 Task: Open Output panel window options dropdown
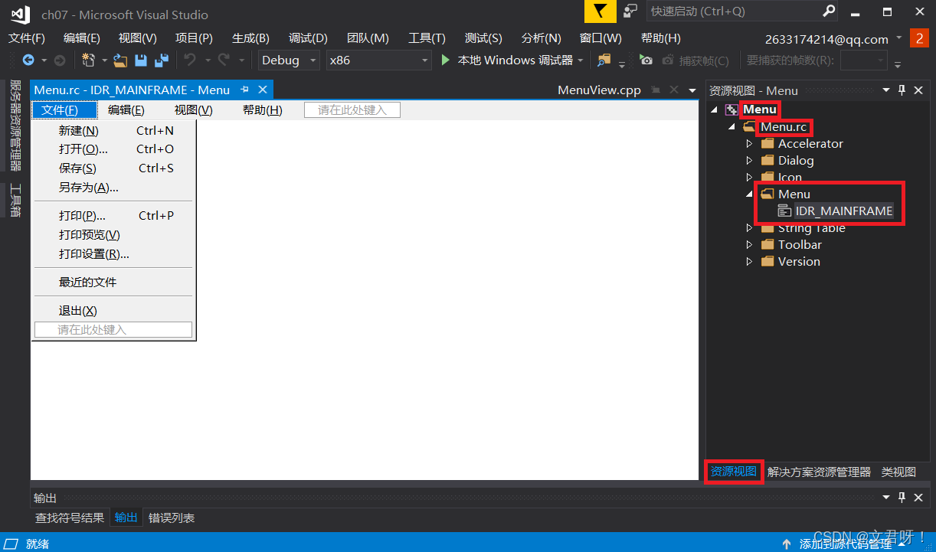coord(885,498)
